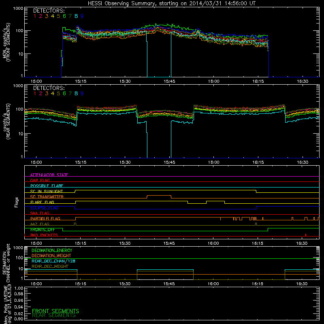Image resolution: width=324 pixels, height=324 pixels.
Task: Click 16:30 time label under Flags plot
Action: click(x=302, y=243)
